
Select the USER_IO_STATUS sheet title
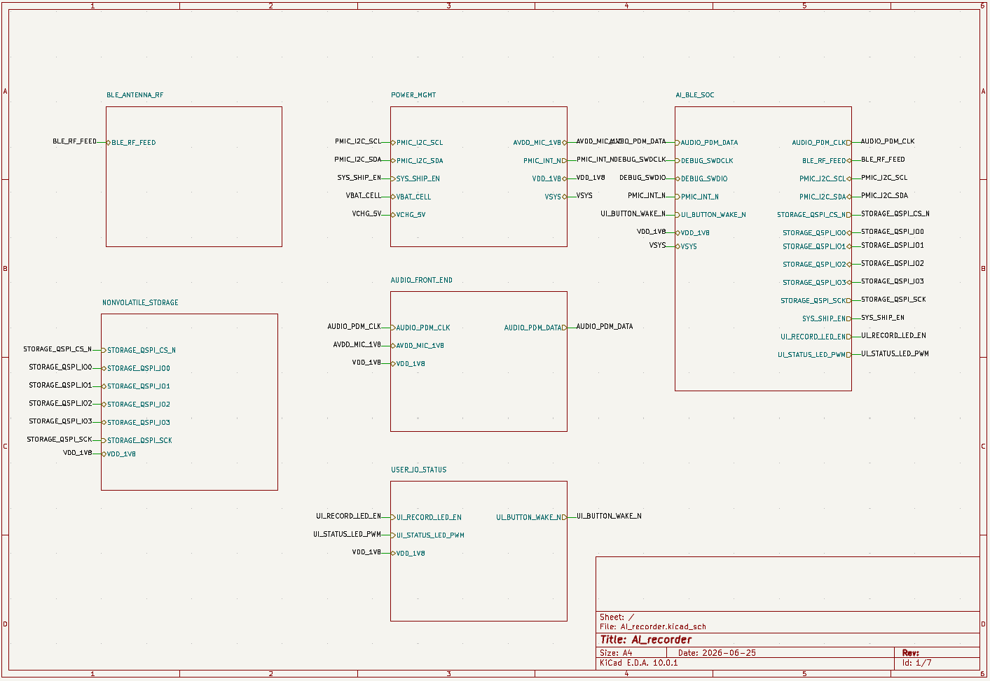419,470
